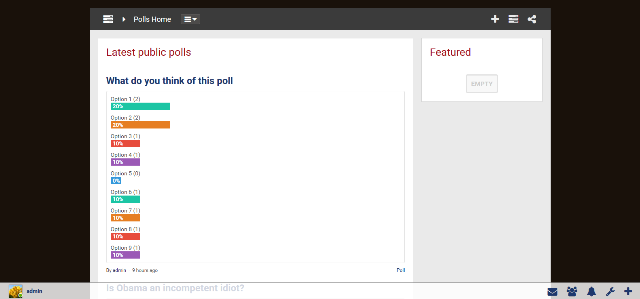Image resolution: width=640 pixels, height=299 pixels.
Task: Open the admin profile name in toolbar
Action: [34, 291]
